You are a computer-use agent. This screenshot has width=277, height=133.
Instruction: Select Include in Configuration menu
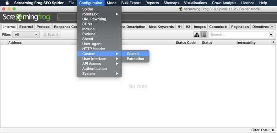(x=99, y=29)
